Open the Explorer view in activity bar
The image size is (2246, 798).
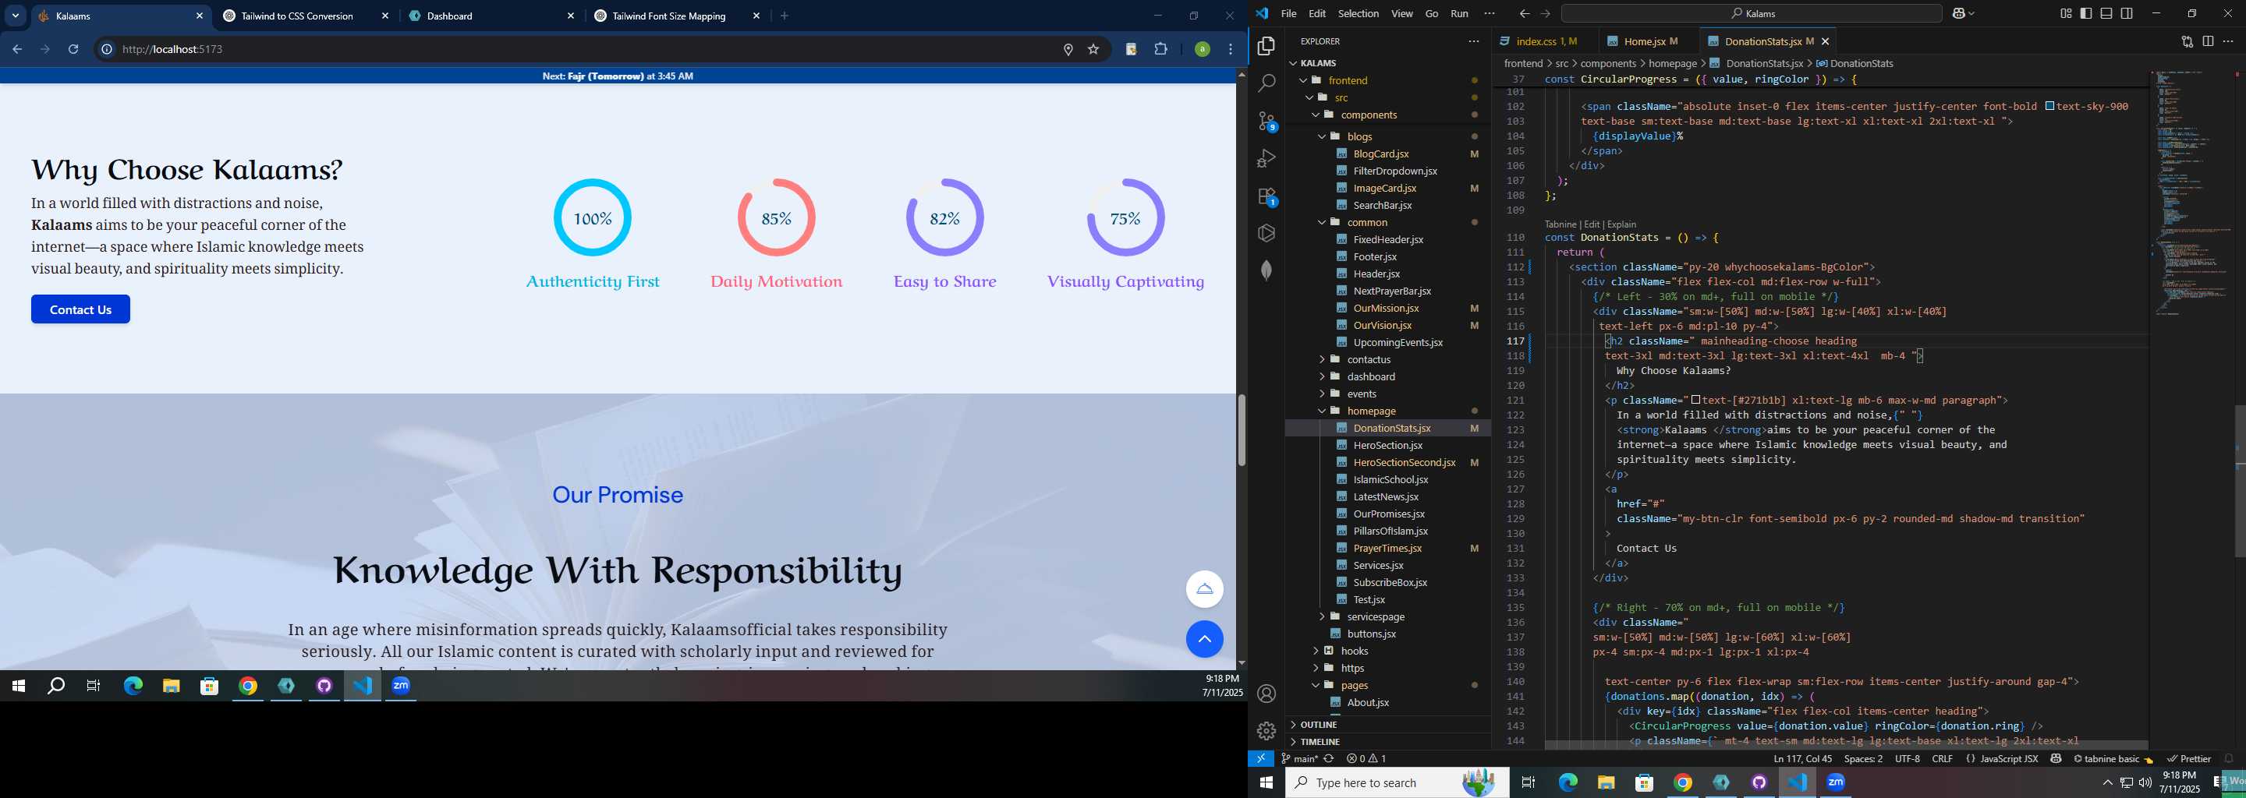pyautogui.click(x=1266, y=45)
